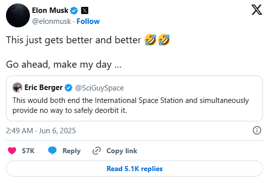Follow the @elonmusk account
268x183 pixels.
click(x=88, y=21)
